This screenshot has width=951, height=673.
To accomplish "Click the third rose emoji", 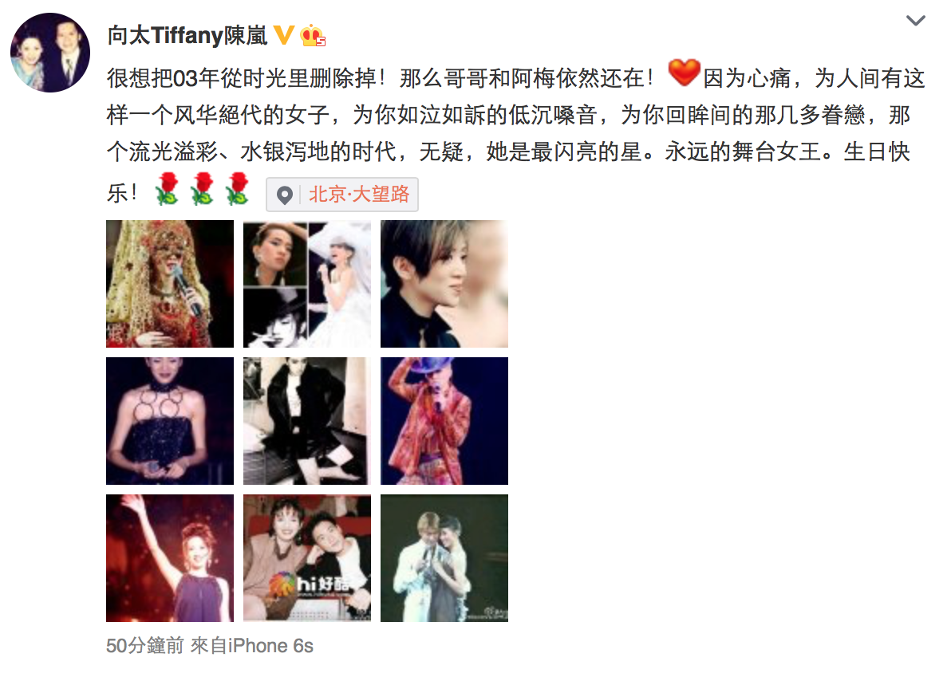I will click(x=237, y=188).
